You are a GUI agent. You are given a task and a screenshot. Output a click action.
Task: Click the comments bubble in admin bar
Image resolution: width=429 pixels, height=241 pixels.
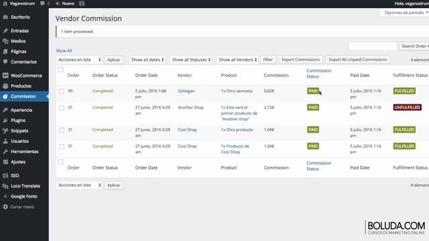click(x=42, y=3)
